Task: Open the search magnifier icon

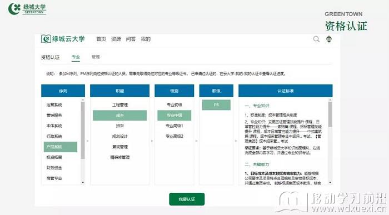Action: point(316,39)
